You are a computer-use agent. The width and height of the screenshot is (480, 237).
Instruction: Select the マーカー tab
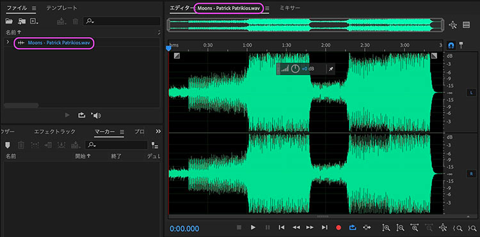click(x=105, y=132)
